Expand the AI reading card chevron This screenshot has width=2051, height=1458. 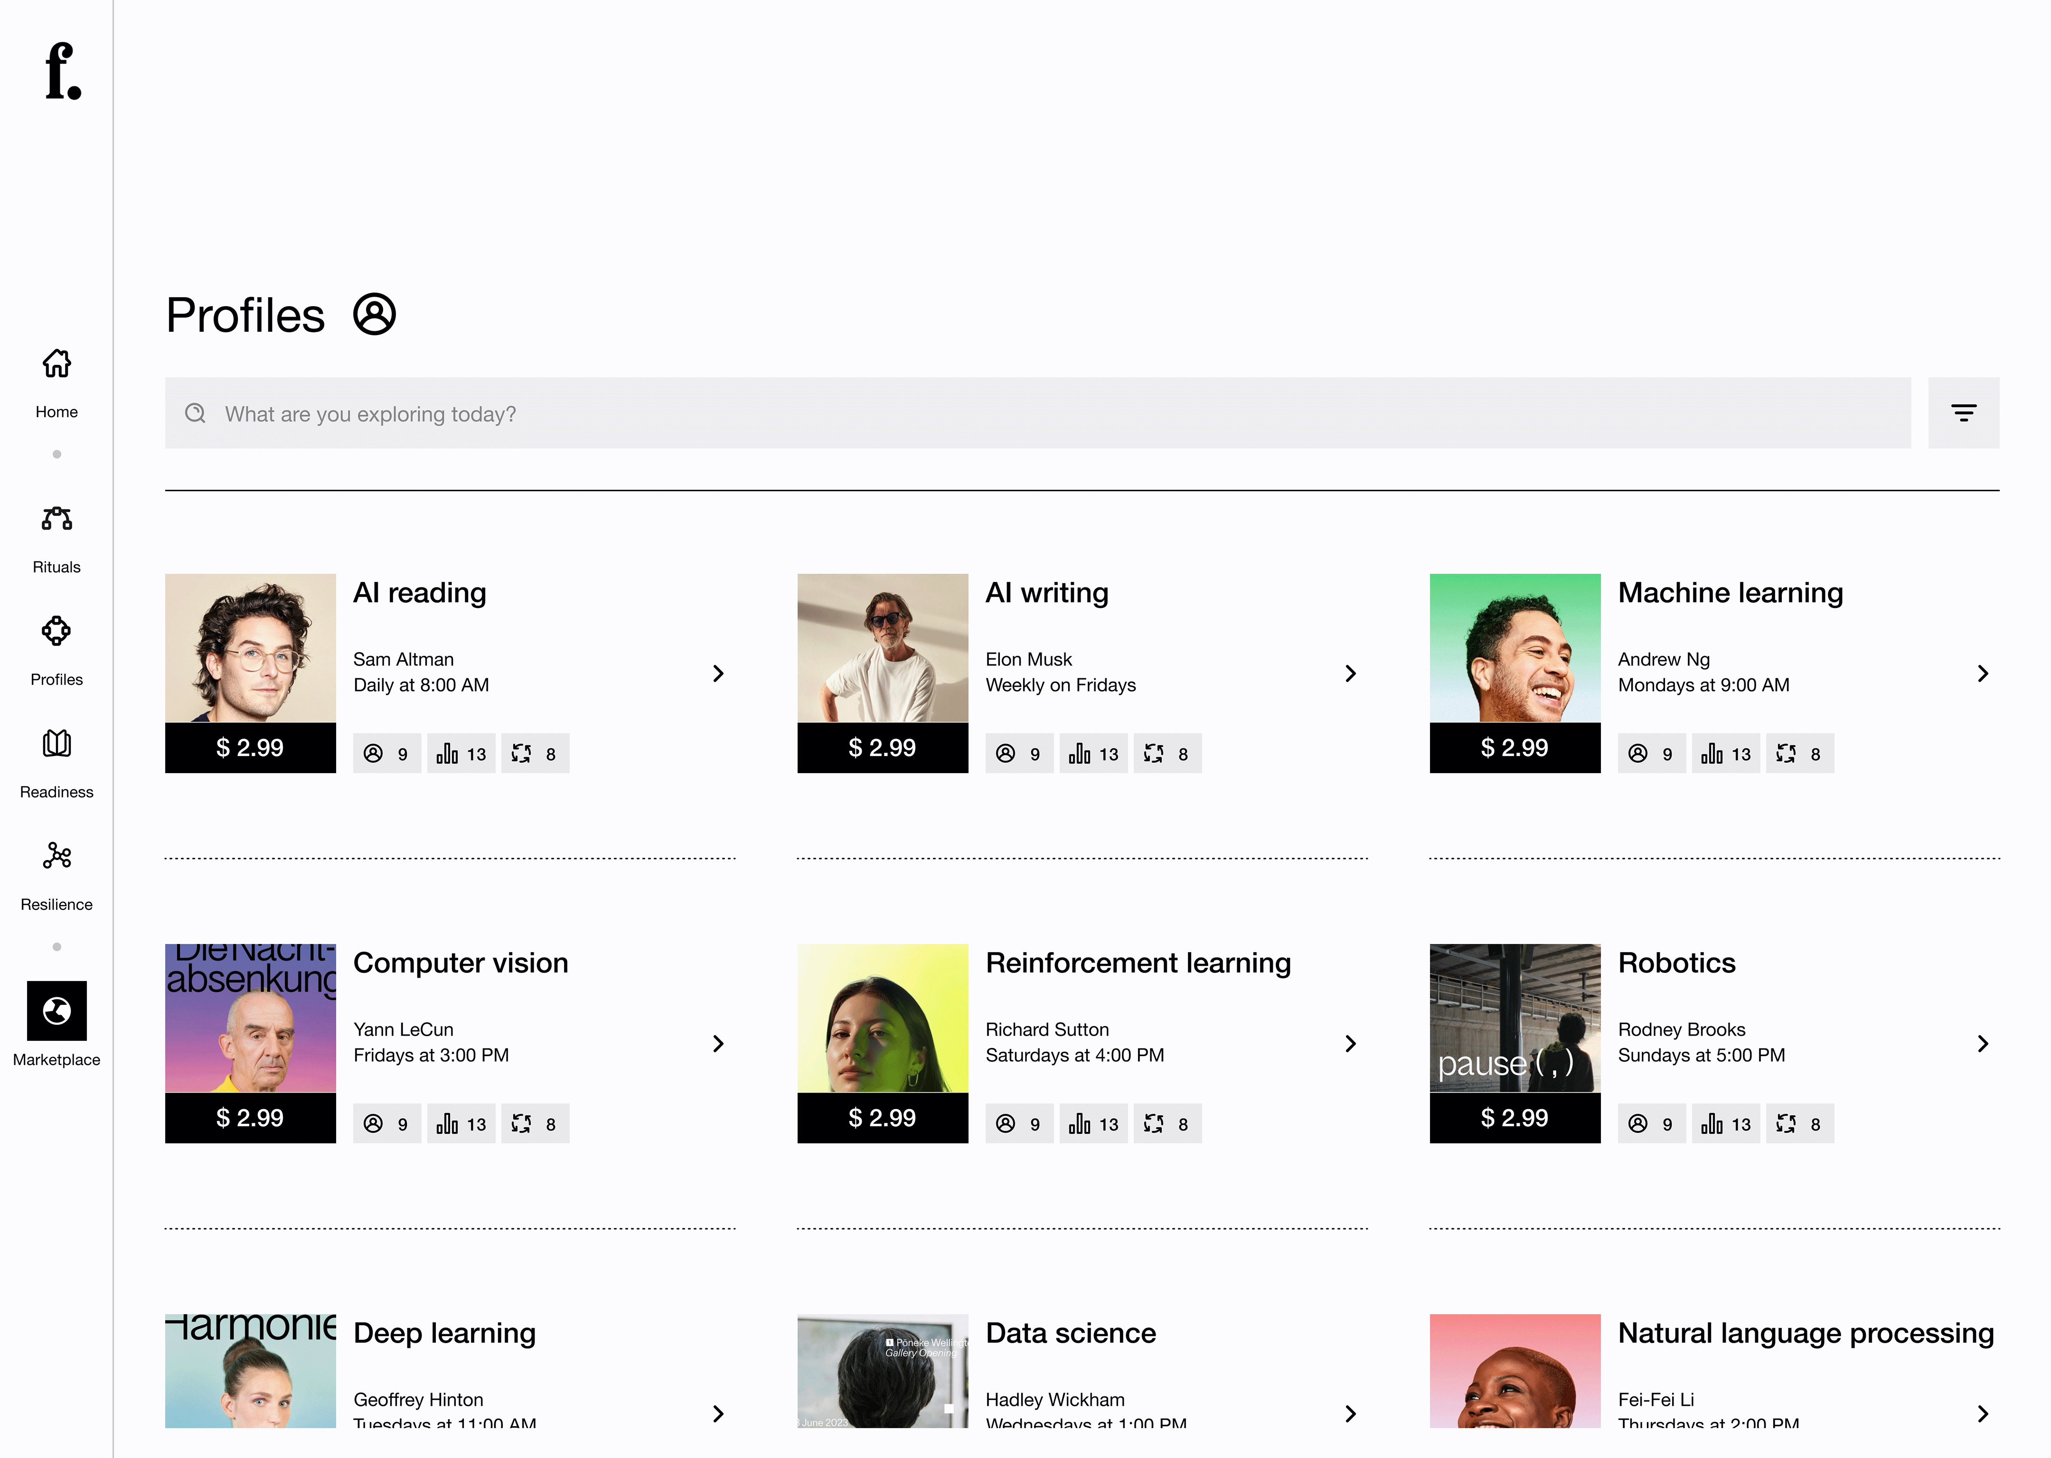(x=717, y=673)
